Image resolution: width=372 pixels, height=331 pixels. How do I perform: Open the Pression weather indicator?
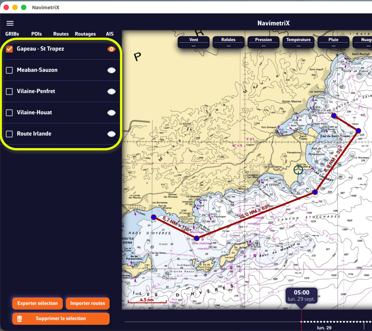tap(263, 42)
